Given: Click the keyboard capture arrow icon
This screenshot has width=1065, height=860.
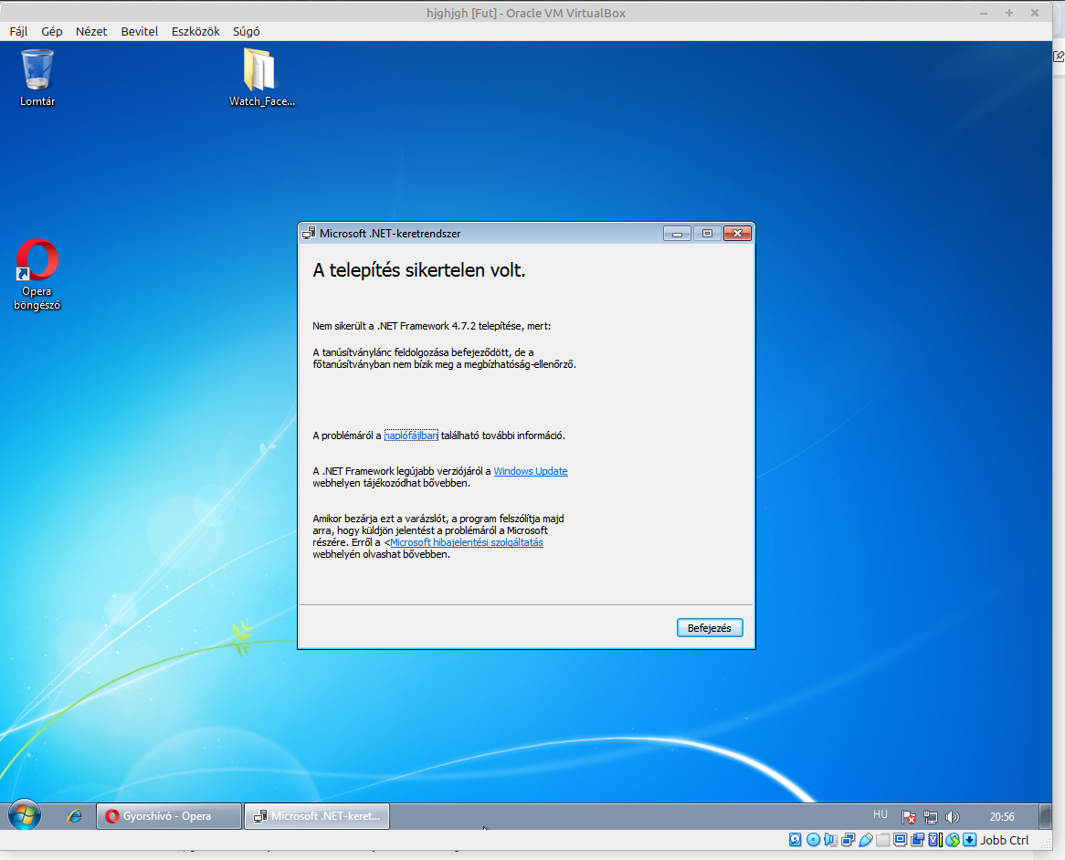Looking at the screenshot, I should click(970, 840).
